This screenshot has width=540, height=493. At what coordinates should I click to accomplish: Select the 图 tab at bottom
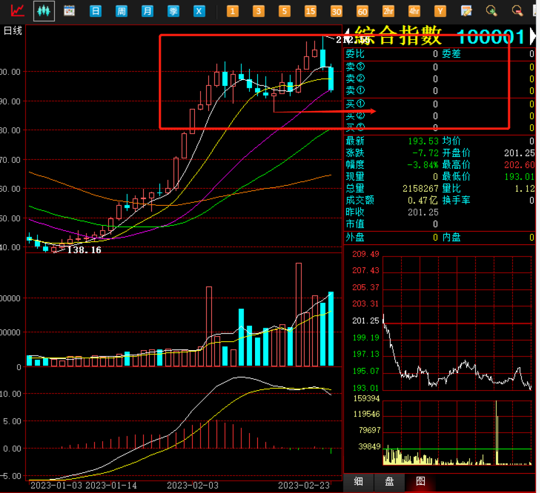coord(420,482)
